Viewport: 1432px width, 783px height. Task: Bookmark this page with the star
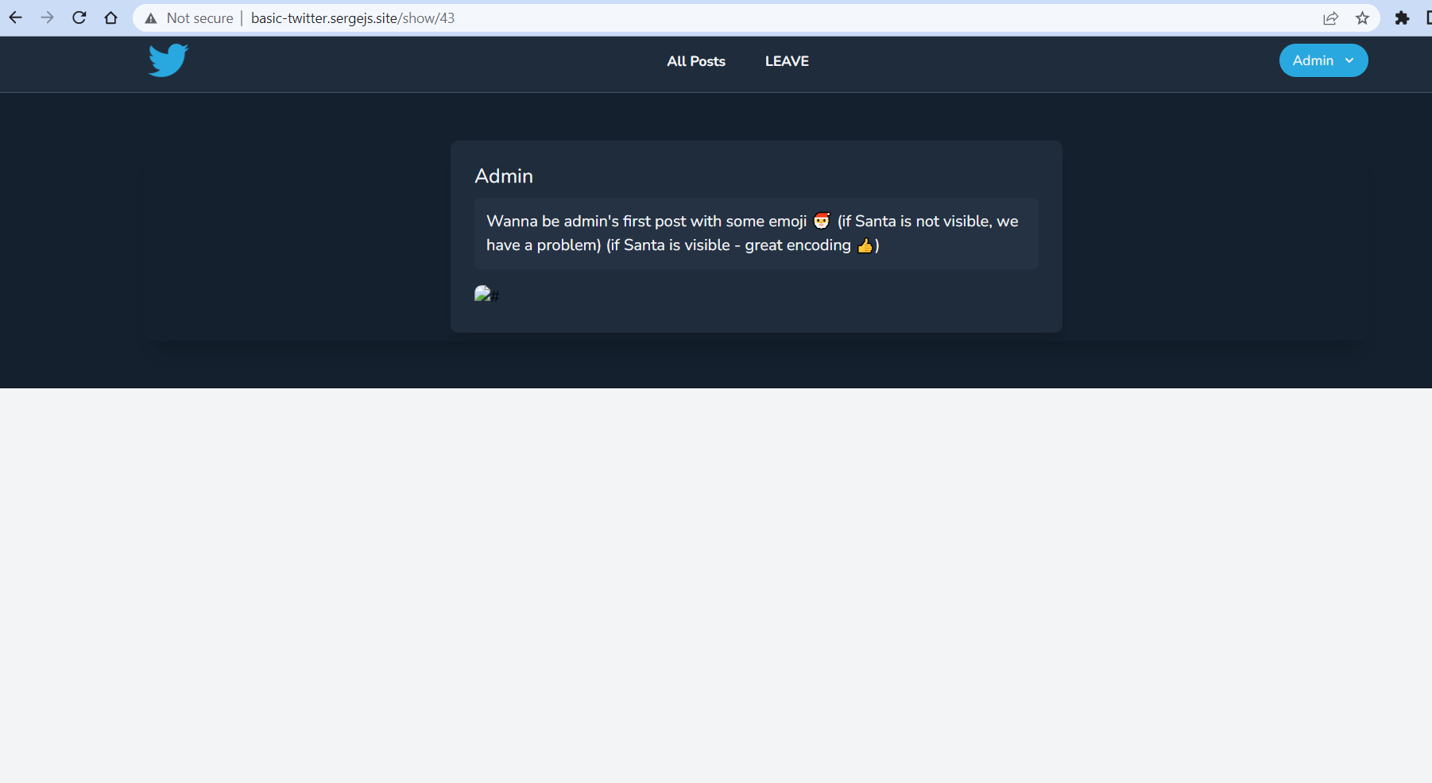[1363, 18]
